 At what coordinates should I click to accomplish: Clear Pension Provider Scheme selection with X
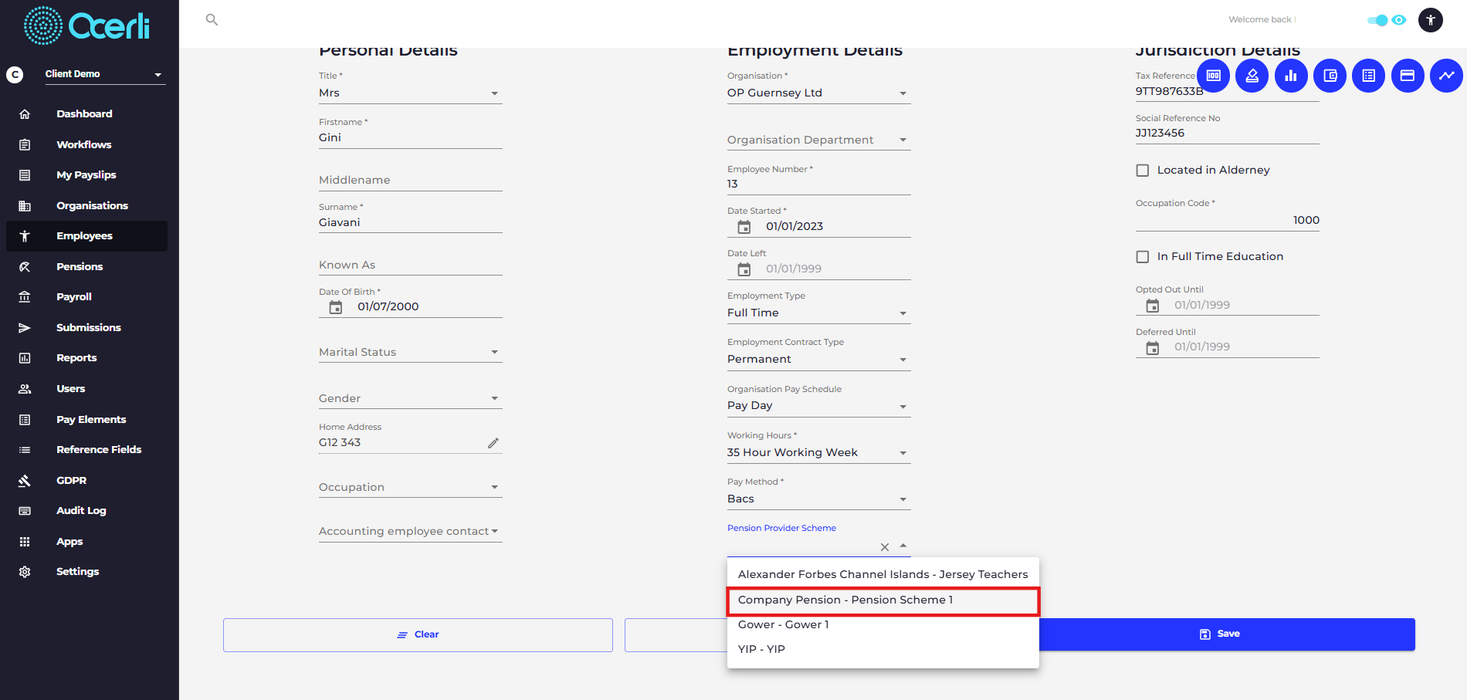[x=885, y=547]
